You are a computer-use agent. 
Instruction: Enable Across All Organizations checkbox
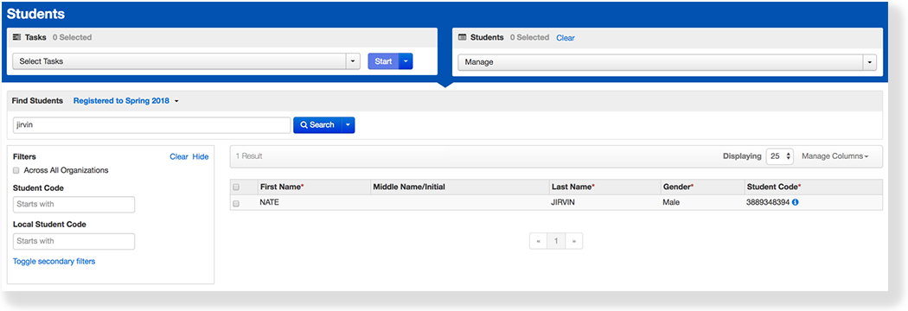pyautogui.click(x=16, y=170)
